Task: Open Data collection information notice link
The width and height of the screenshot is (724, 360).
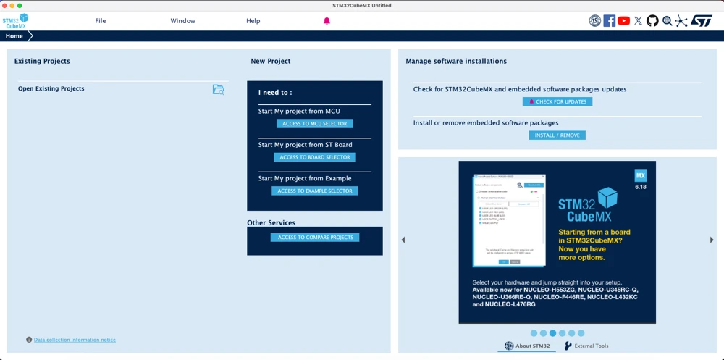Action: [x=75, y=340]
